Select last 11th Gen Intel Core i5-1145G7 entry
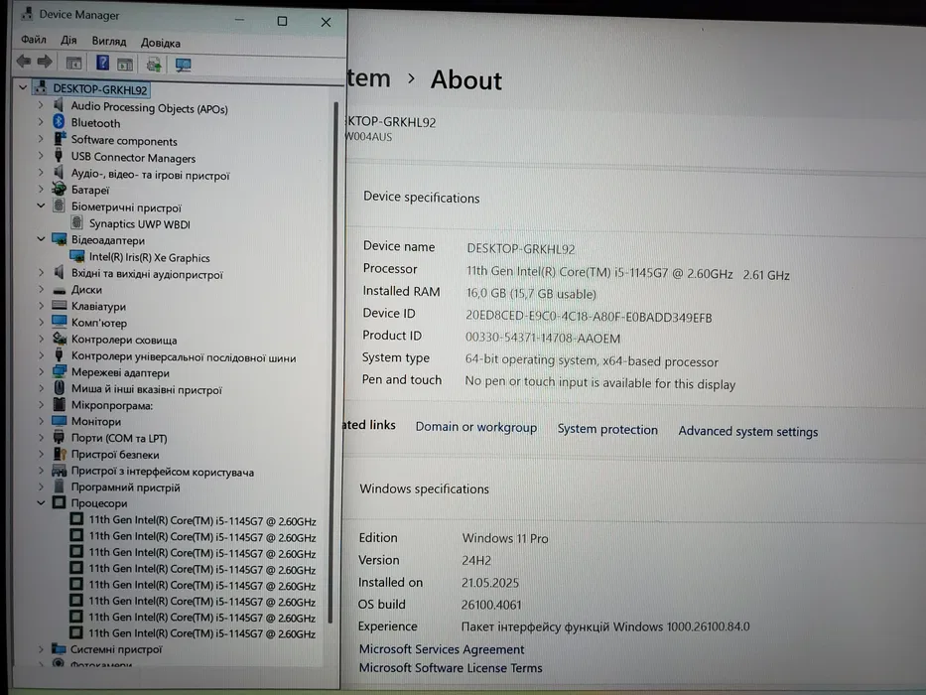Image resolution: width=926 pixels, height=695 pixels. (201, 633)
